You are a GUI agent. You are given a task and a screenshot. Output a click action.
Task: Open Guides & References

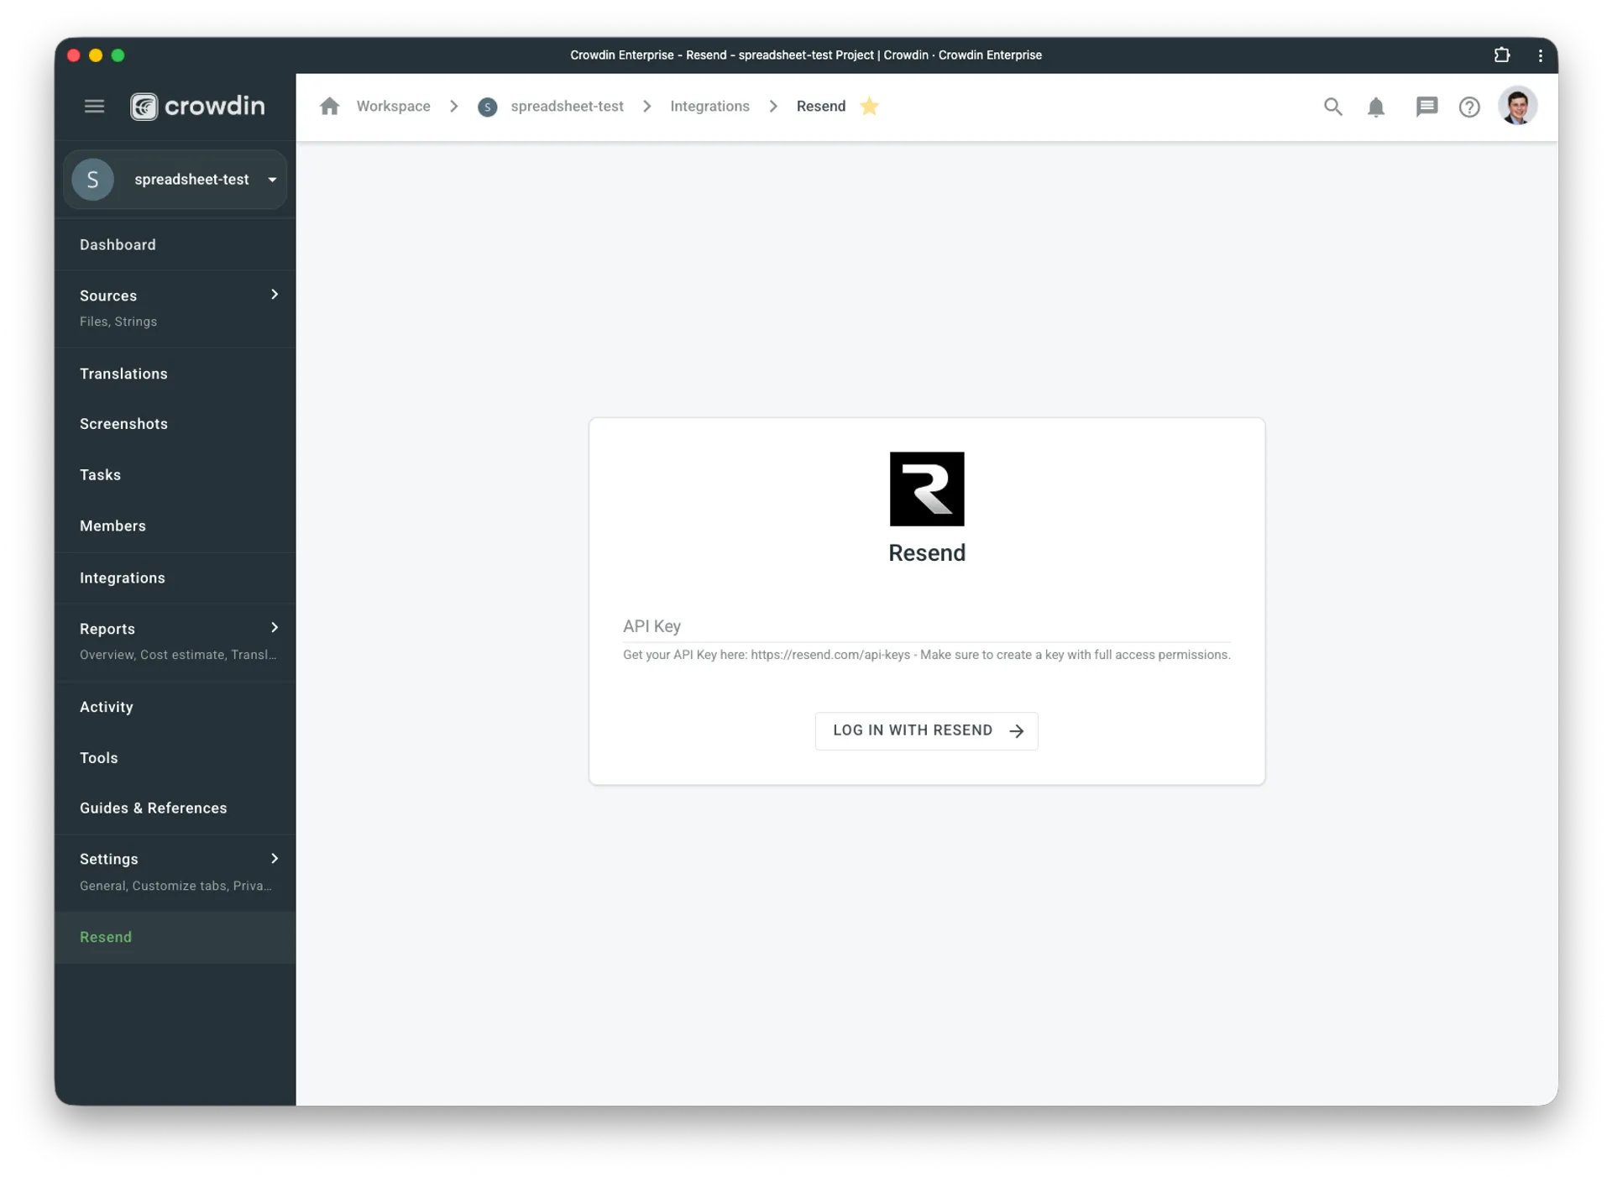click(154, 808)
